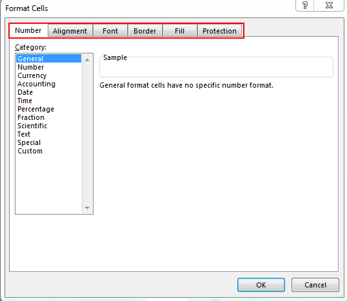Select the Fill tab
The image size is (347, 301).
coord(179,31)
